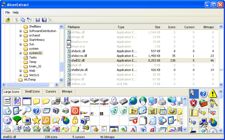Switch to the Cursors tab

coord(51,91)
